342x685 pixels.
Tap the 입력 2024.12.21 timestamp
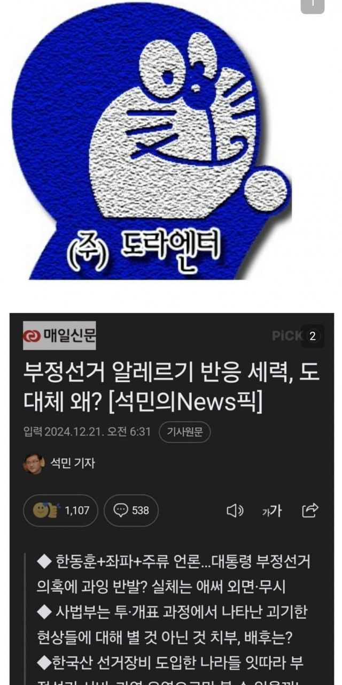tap(87, 432)
